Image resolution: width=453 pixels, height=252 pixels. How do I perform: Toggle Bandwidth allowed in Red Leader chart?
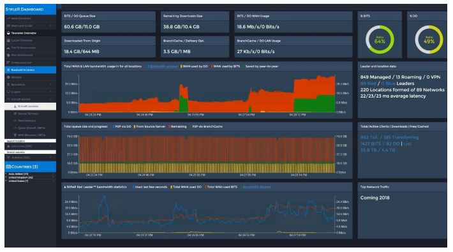[256, 187]
